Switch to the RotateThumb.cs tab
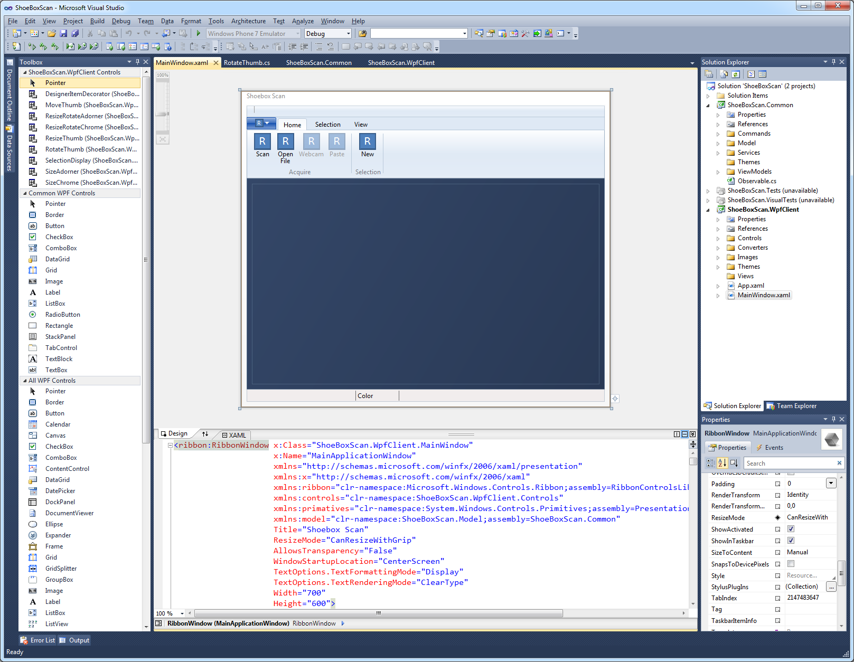Viewport: 854px width, 662px height. tap(247, 63)
